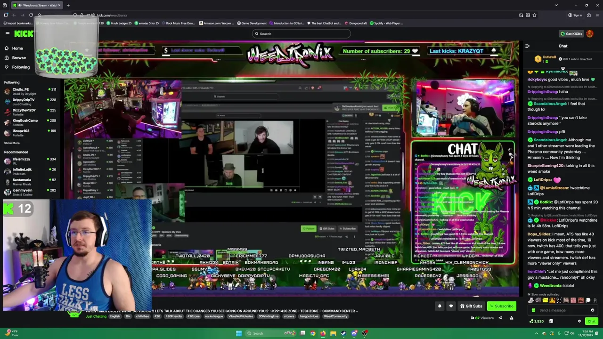This screenshot has height=339, width=603.
Task: Click the browser home icon
Action: pyautogui.click(x=40, y=15)
